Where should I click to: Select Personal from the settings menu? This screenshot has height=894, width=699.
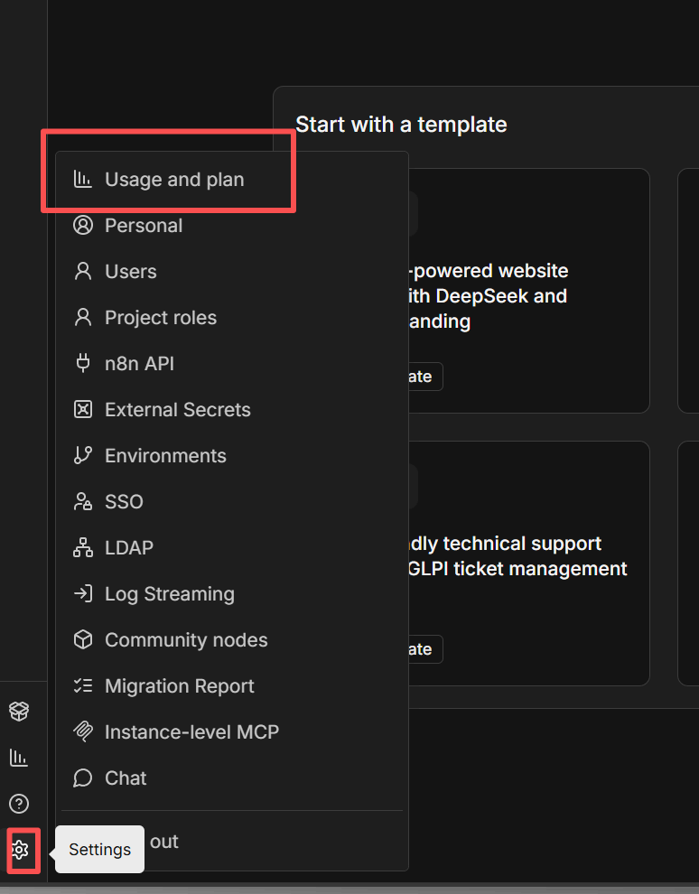pos(144,226)
